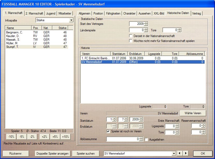Expand the SV Memmelsdorf team dropdown
Screen dimensions: 215x159
(x=174, y=154)
